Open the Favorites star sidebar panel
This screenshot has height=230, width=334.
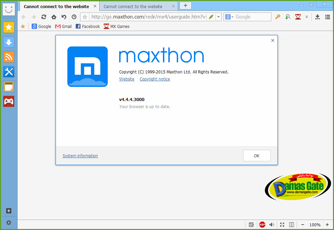(9, 27)
